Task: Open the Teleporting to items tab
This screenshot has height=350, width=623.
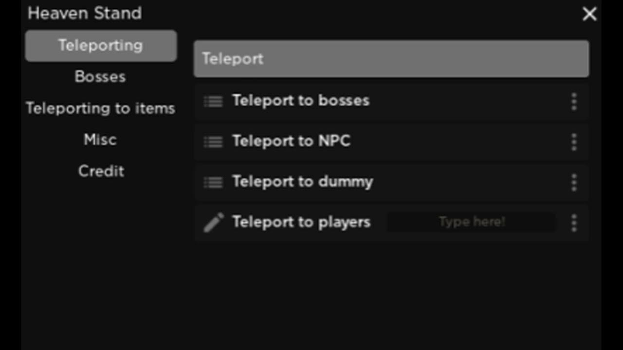Action: 100,108
